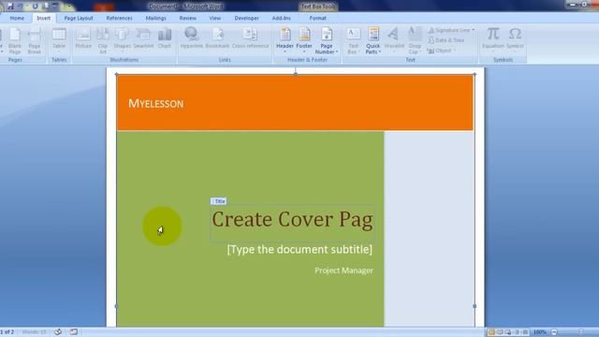Open the Shapes gallery
The image size is (599, 337).
[x=123, y=38]
